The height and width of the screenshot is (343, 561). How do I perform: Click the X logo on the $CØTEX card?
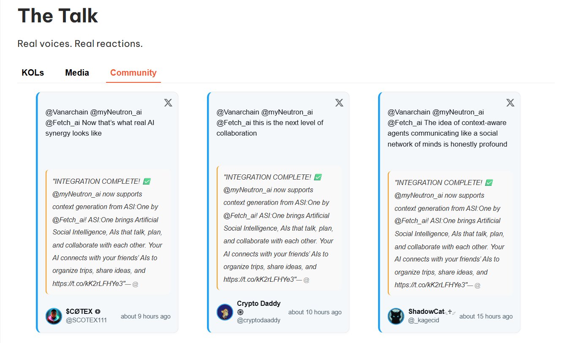point(168,103)
